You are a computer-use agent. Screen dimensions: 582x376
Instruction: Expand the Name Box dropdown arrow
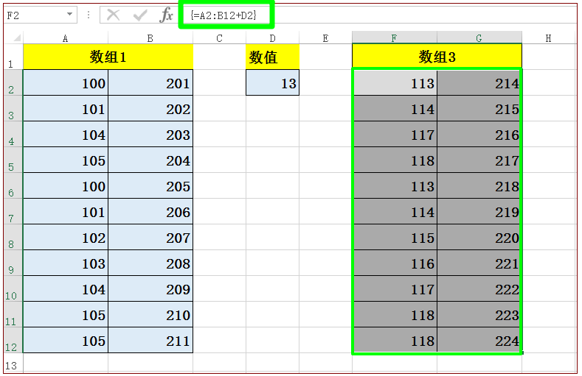click(69, 15)
